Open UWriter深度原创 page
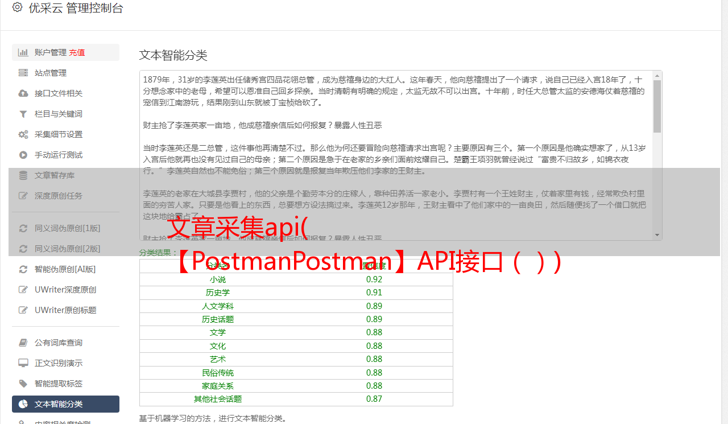Screen dimensions: 728x424 (65, 290)
